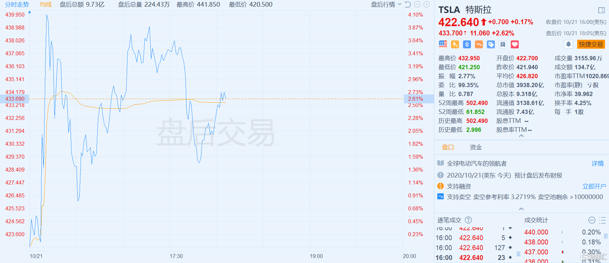Screen dimensions: 609x263
Task: Click the blue dollar sign icon
Action: [467, 44]
